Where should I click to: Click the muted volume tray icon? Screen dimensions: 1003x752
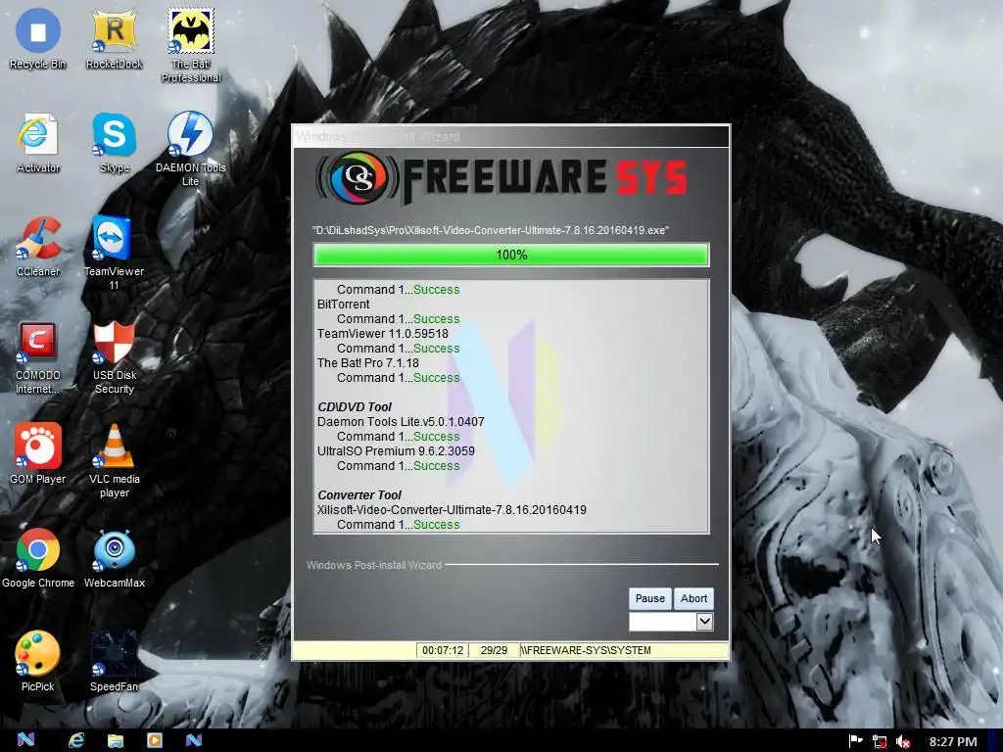coord(903,741)
